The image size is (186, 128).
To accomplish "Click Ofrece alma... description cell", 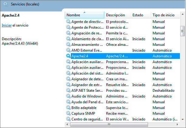I will coord(117,45).
